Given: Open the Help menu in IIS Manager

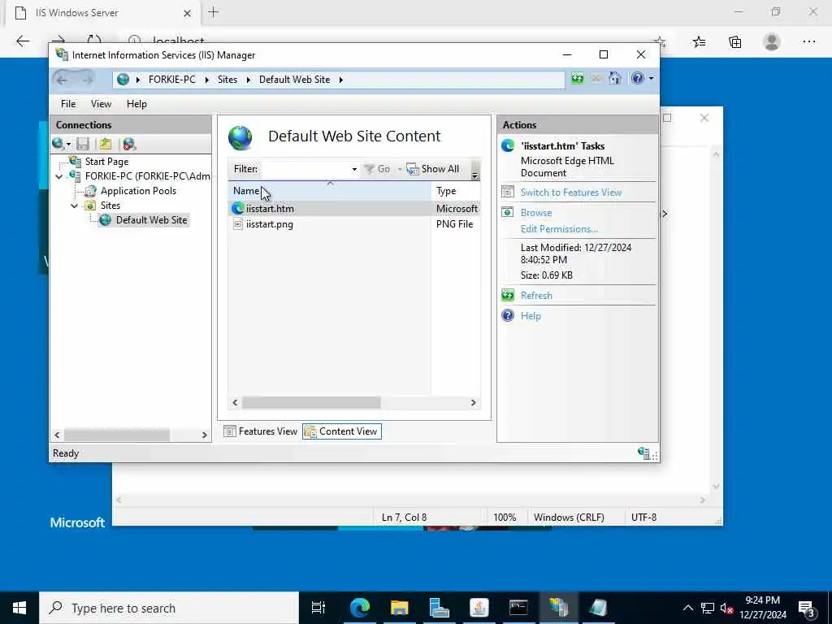Looking at the screenshot, I should (136, 104).
